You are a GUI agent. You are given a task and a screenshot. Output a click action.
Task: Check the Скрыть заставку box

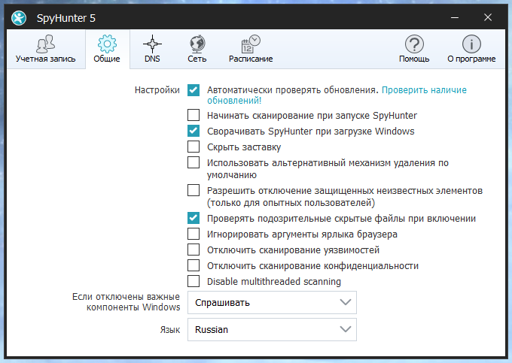[194, 147]
